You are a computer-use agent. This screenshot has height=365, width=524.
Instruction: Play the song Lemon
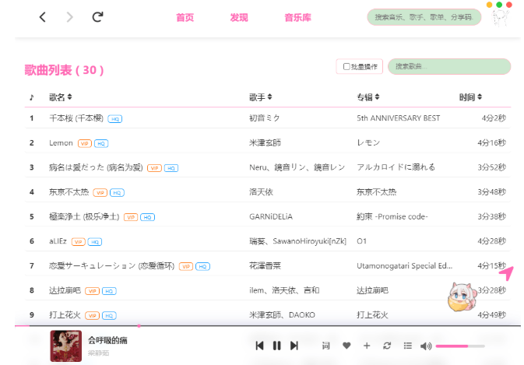tap(61, 143)
